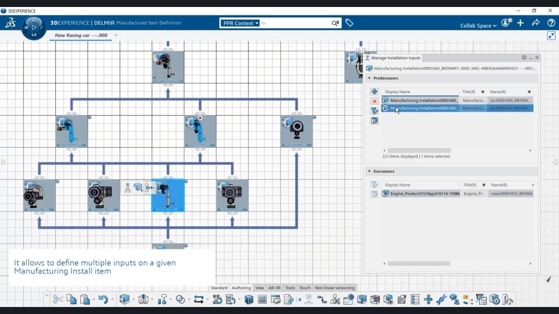
Task: Select the highlighted blue installation tile
Action: click(168, 195)
